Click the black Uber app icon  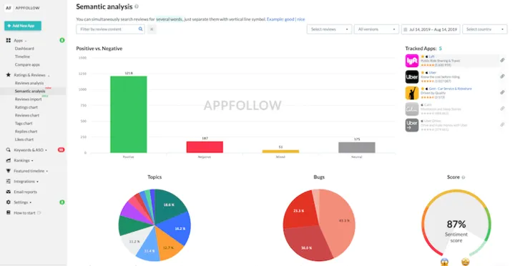(x=412, y=77)
